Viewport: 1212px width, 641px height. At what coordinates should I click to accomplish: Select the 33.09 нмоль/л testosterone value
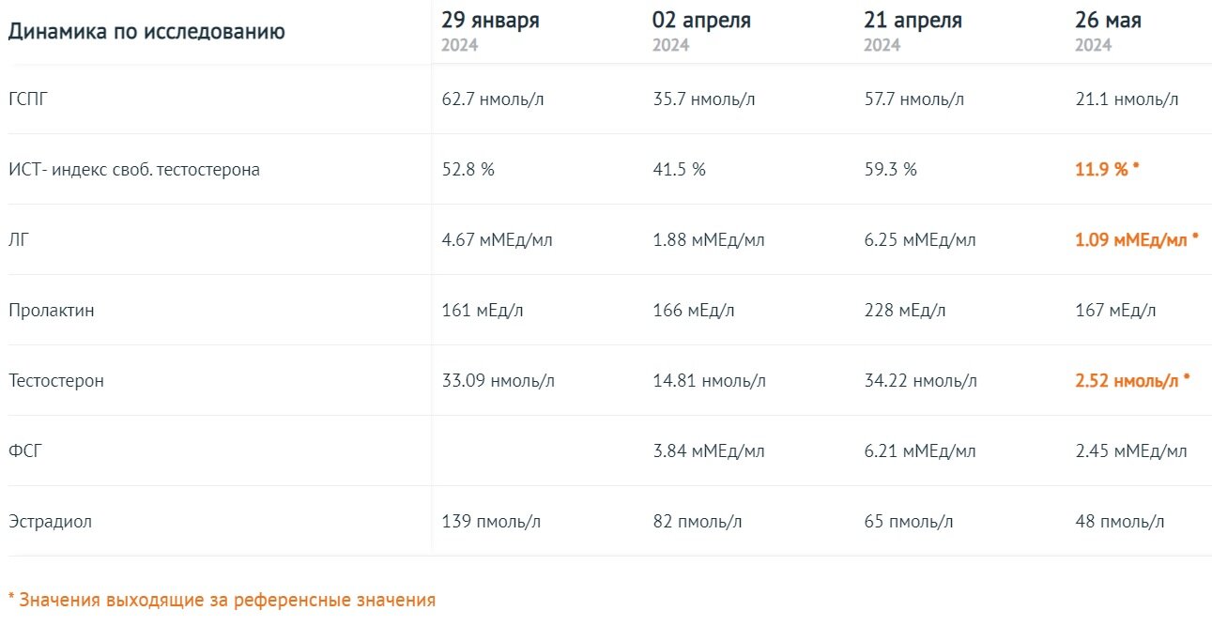tap(498, 381)
